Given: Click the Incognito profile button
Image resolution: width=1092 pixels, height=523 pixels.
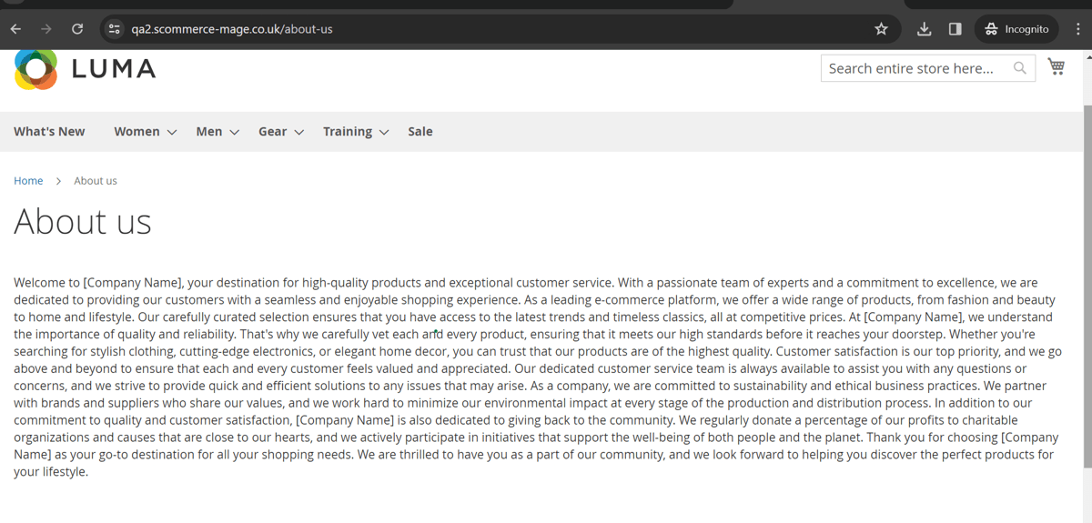Looking at the screenshot, I should (x=1016, y=29).
